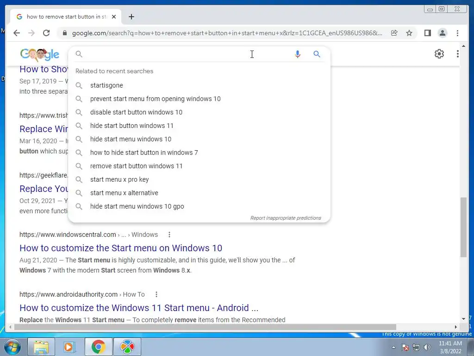Click the scroll left arrow of horizontal scrollbar
Viewport: 474px width, 356px height.
[x=10, y=327]
